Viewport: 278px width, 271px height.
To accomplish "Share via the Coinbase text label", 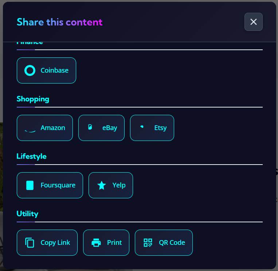I will pyautogui.click(x=54, y=70).
